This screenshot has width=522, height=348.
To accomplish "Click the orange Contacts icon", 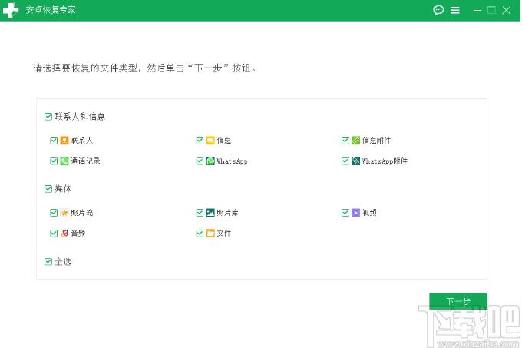I will point(64,141).
